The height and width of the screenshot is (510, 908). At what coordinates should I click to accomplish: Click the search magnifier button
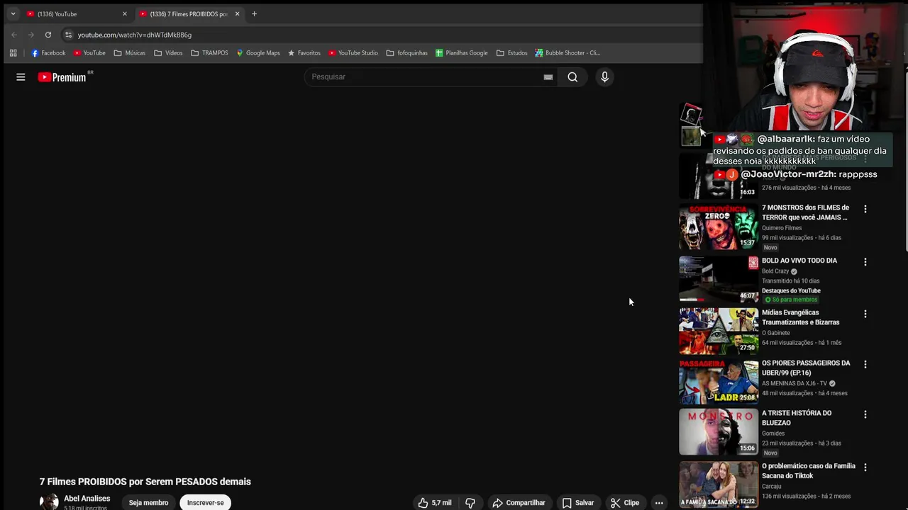tap(572, 77)
